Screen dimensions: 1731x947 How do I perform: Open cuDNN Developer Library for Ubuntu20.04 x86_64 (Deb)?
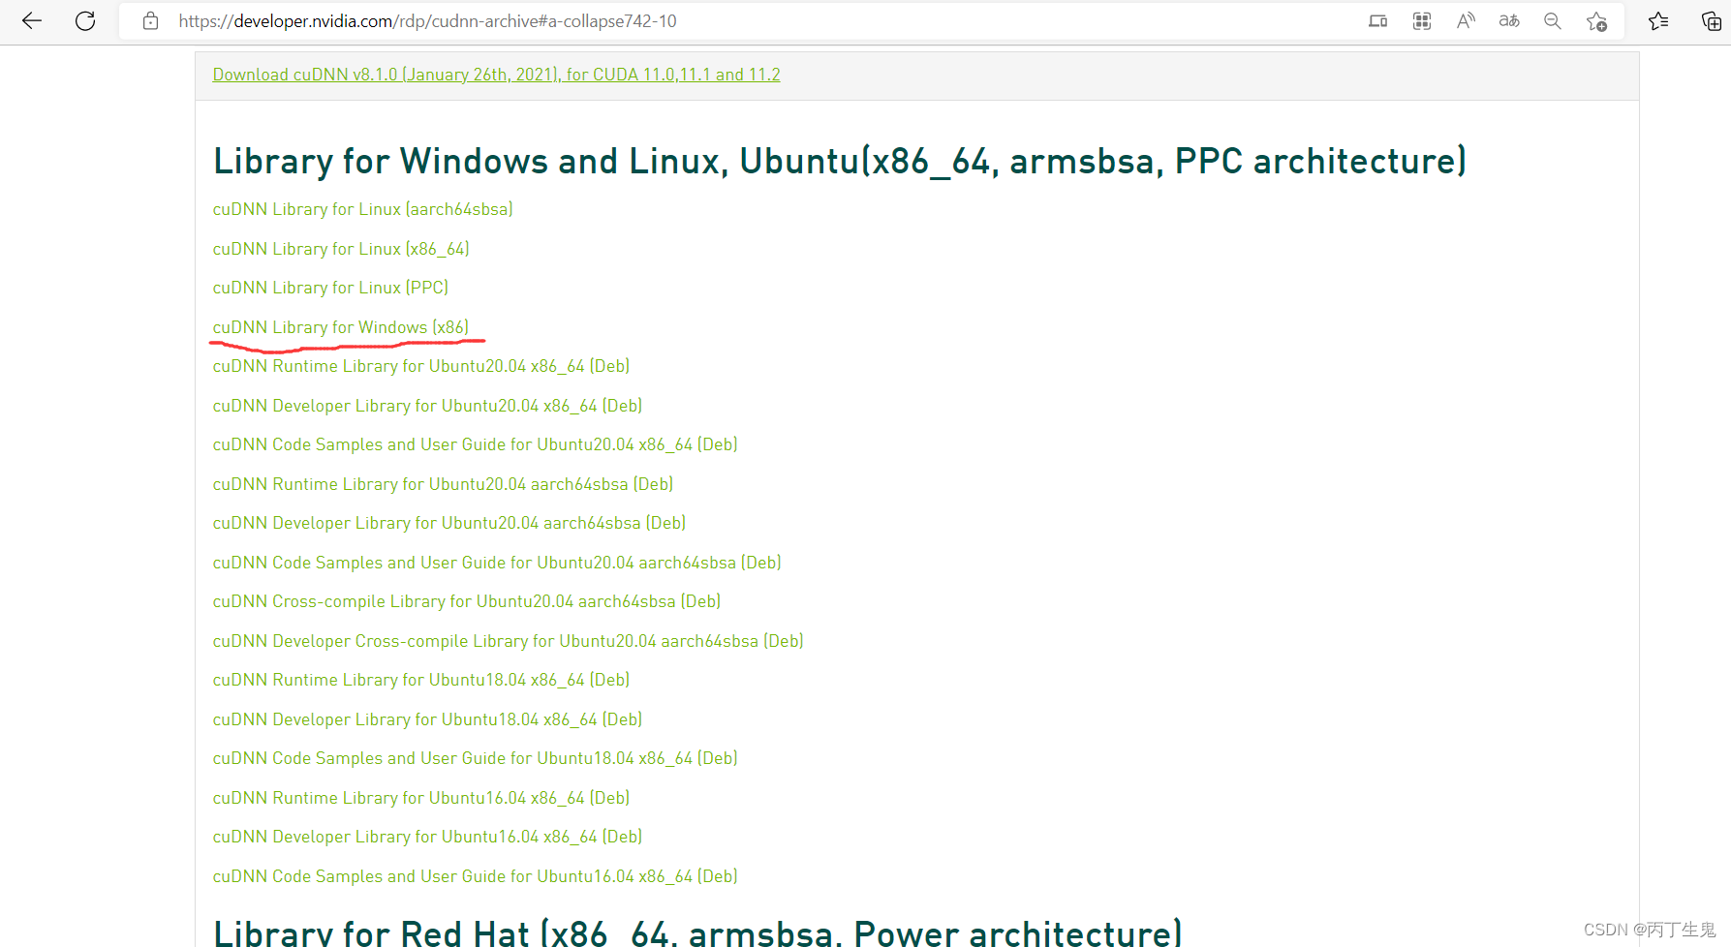(x=427, y=406)
